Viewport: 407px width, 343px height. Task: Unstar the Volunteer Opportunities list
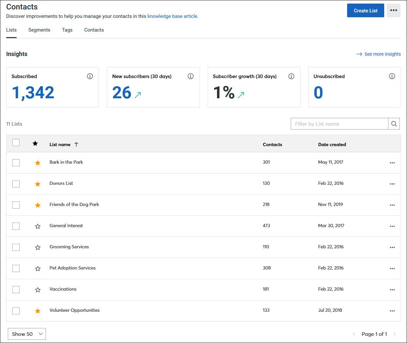(x=38, y=311)
